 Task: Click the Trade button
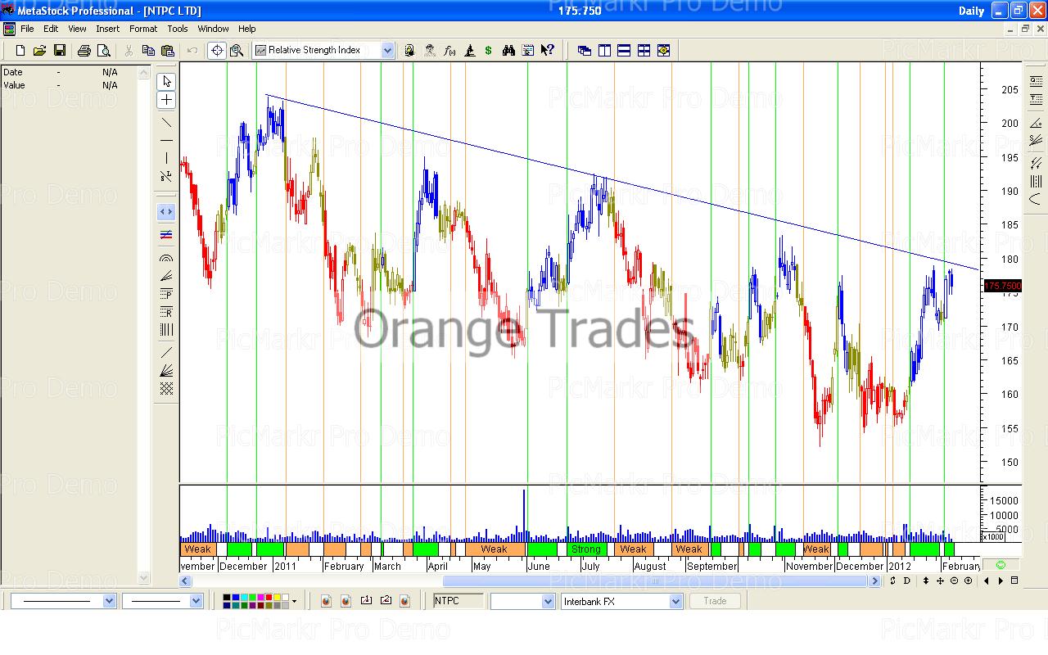pyautogui.click(x=715, y=601)
